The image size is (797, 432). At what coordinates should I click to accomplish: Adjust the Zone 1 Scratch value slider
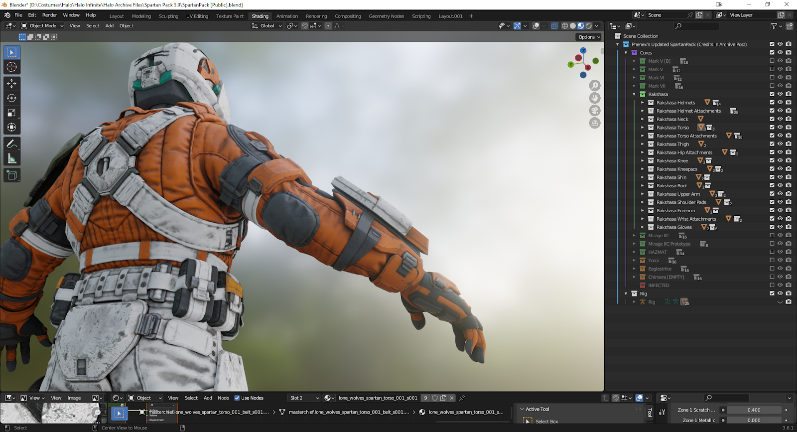(754, 410)
